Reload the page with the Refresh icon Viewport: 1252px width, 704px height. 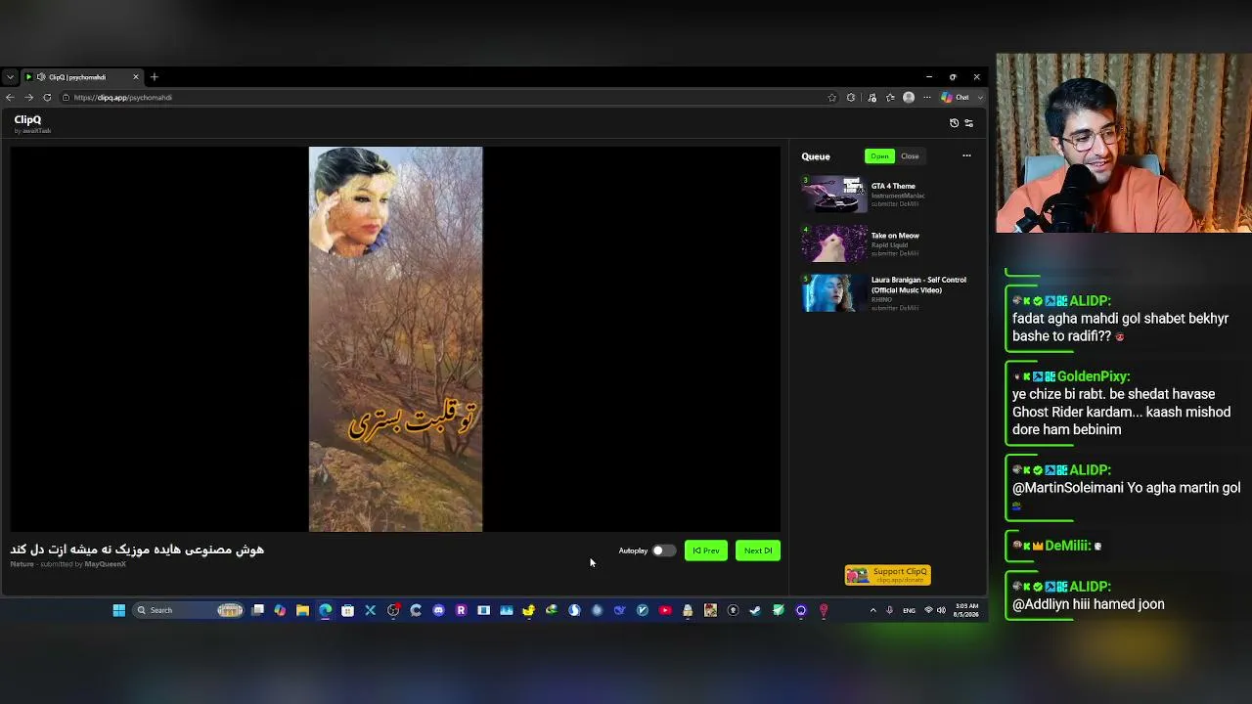point(47,98)
